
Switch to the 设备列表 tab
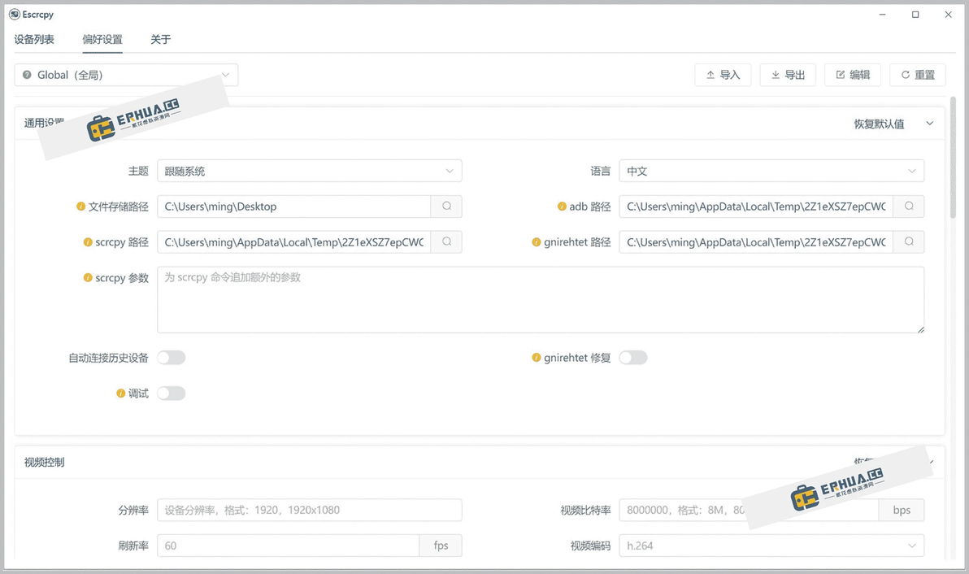point(34,40)
